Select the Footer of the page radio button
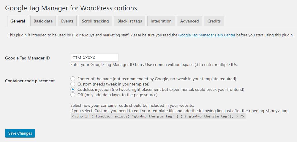This screenshot has width=297, height=142. click(73, 79)
